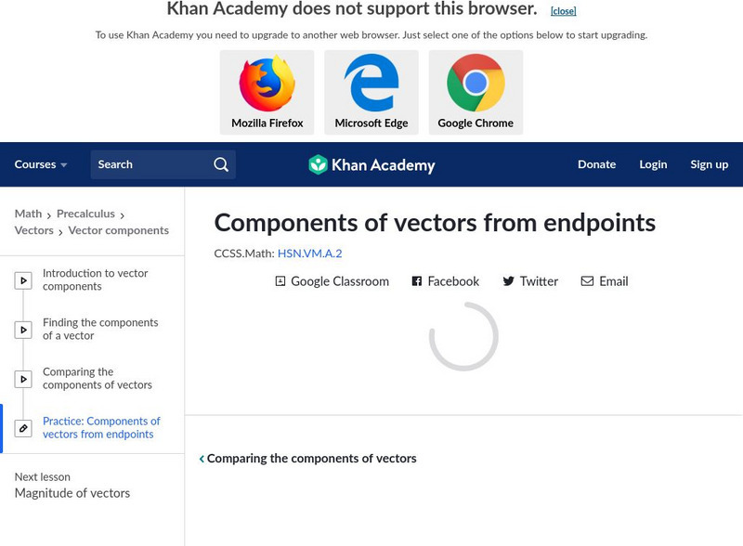Click the close link on the browser warning
Screen dimensions: 743x546
[564, 9]
